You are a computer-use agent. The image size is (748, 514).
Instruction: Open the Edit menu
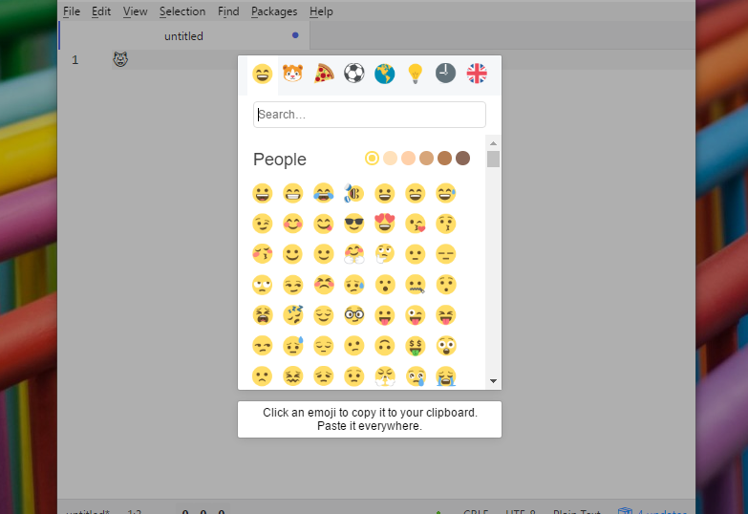pos(101,11)
